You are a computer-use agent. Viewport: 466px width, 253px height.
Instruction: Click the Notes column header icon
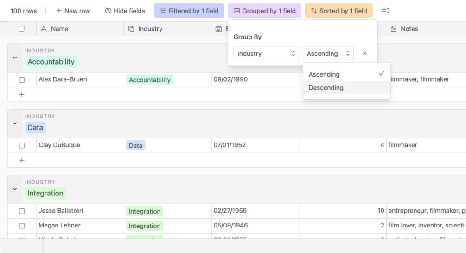(x=394, y=29)
